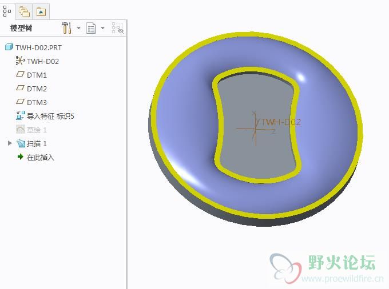Expand the 扫描 1 sweep feature
The width and height of the screenshot is (389, 289).
tap(10, 143)
